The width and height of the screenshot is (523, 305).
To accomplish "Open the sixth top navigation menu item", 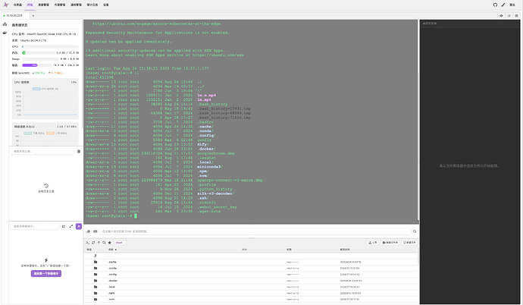I will [92, 5].
